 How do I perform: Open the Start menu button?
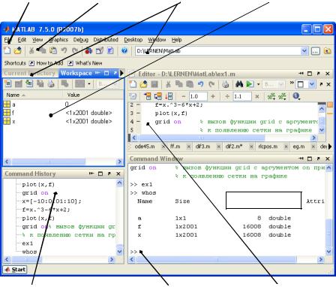(x=15, y=270)
